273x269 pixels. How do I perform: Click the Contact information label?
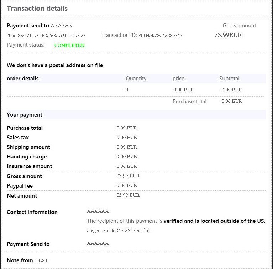[x=32, y=212]
